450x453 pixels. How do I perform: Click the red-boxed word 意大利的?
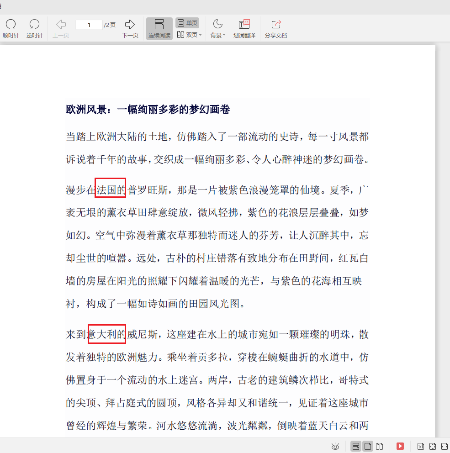pyautogui.click(x=106, y=334)
